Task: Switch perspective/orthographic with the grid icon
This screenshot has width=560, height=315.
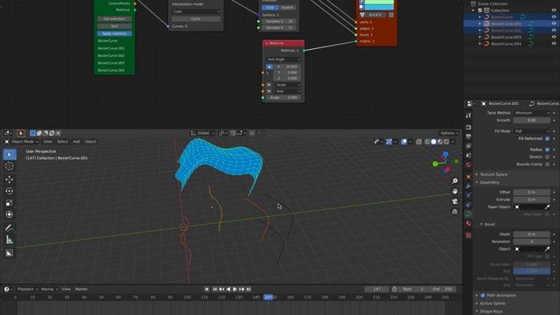Action: coord(455,212)
